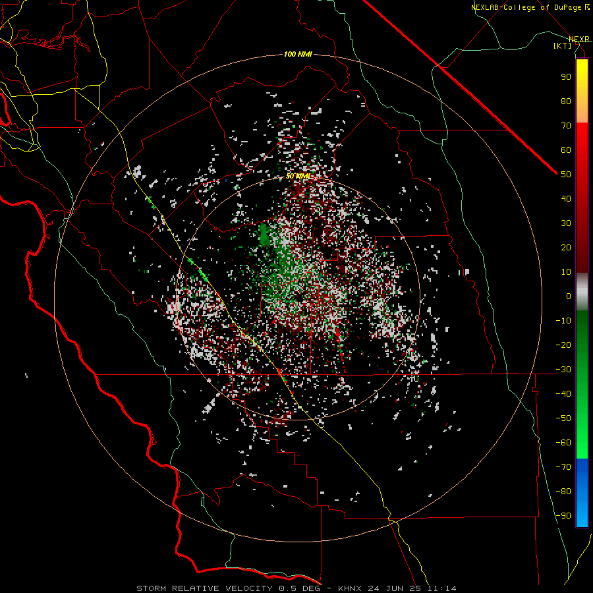Pick the gray near-zero velocity color segment
593x593 pixels.
[582, 292]
